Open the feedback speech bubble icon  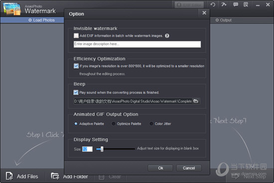(x=236, y=4)
